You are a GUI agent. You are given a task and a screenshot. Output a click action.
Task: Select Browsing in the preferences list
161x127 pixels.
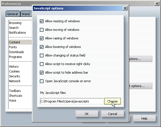point(15,23)
